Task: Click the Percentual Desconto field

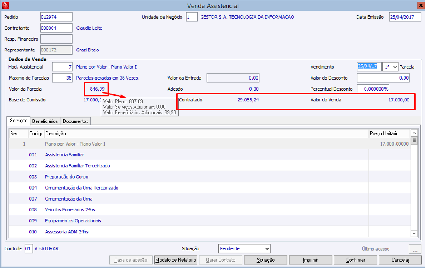Action: pyautogui.click(x=373, y=89)
